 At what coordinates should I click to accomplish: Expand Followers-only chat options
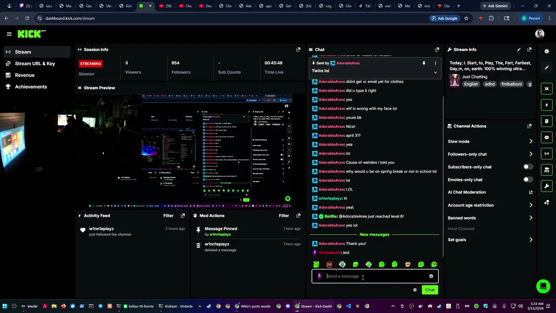(x=530, y=154)
